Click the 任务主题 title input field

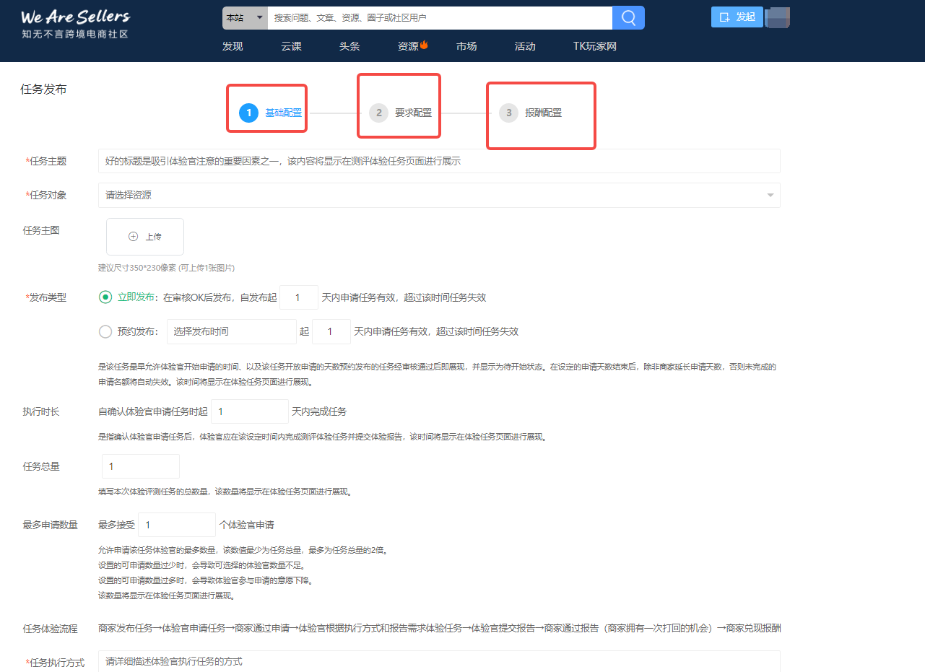(439, 161)
